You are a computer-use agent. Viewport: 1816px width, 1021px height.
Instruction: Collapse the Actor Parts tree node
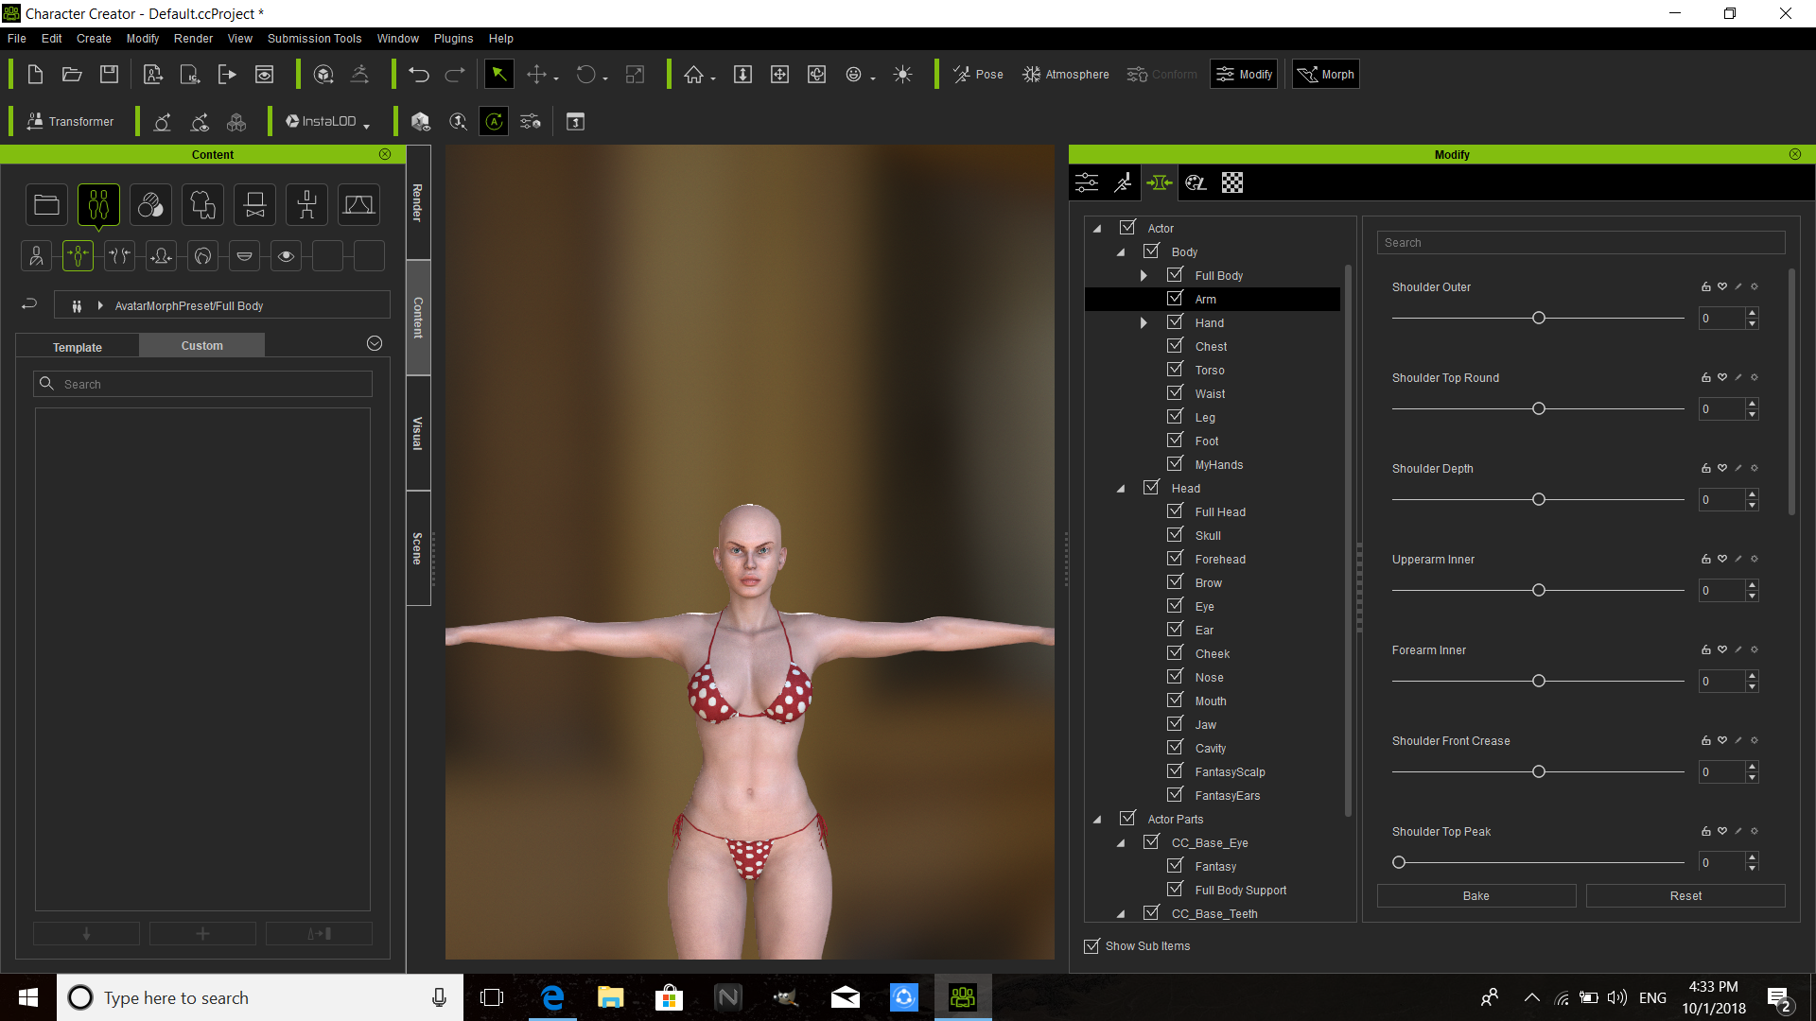click(x=1099, y=819)
